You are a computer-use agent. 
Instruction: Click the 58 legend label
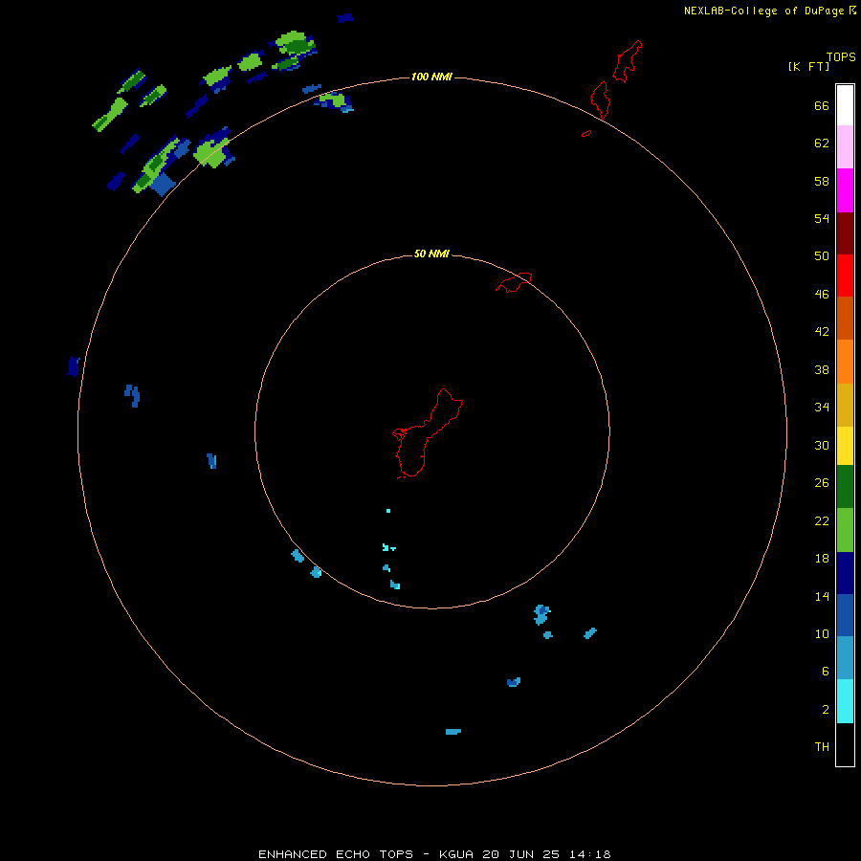click(x=822, y=181)
